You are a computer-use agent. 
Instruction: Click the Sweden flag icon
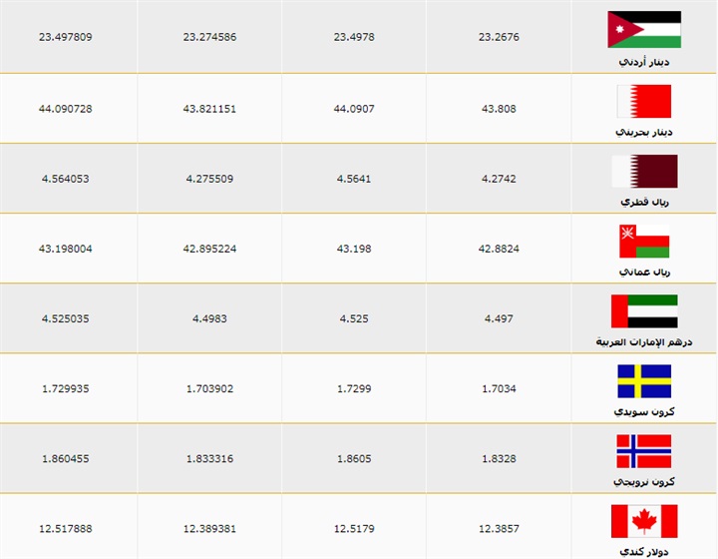click(x=644, y=381)
